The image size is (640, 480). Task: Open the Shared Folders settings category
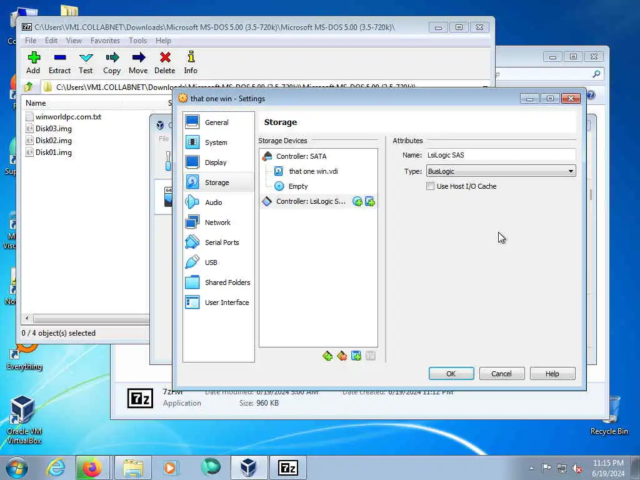pyautogui.click(x=218, y=282)
